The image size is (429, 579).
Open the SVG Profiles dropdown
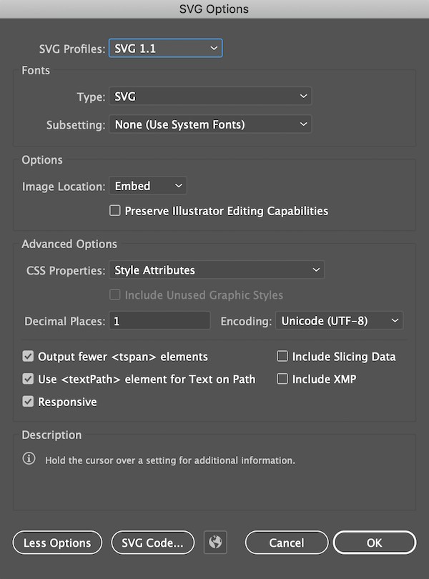coord(165,49)
